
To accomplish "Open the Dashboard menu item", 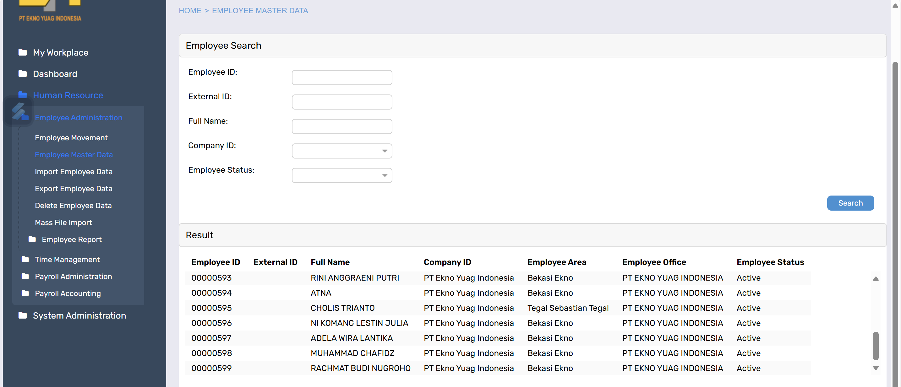I will (55, 74).
